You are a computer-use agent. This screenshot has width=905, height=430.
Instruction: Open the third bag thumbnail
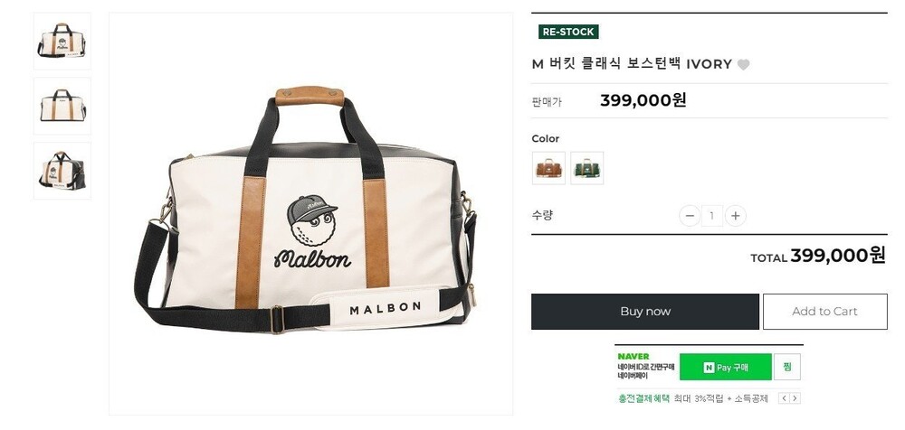tap(62, 171)
